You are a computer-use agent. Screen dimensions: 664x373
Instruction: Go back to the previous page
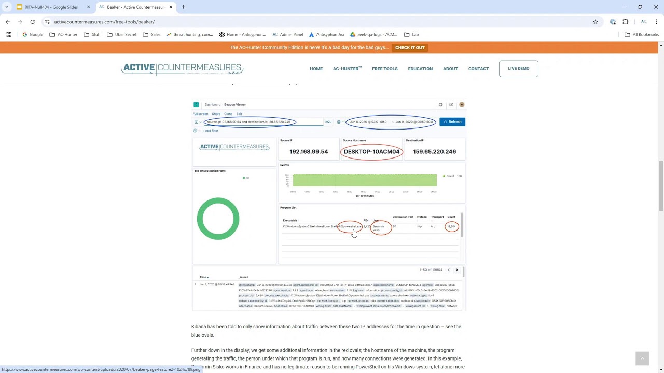[7, 22]
